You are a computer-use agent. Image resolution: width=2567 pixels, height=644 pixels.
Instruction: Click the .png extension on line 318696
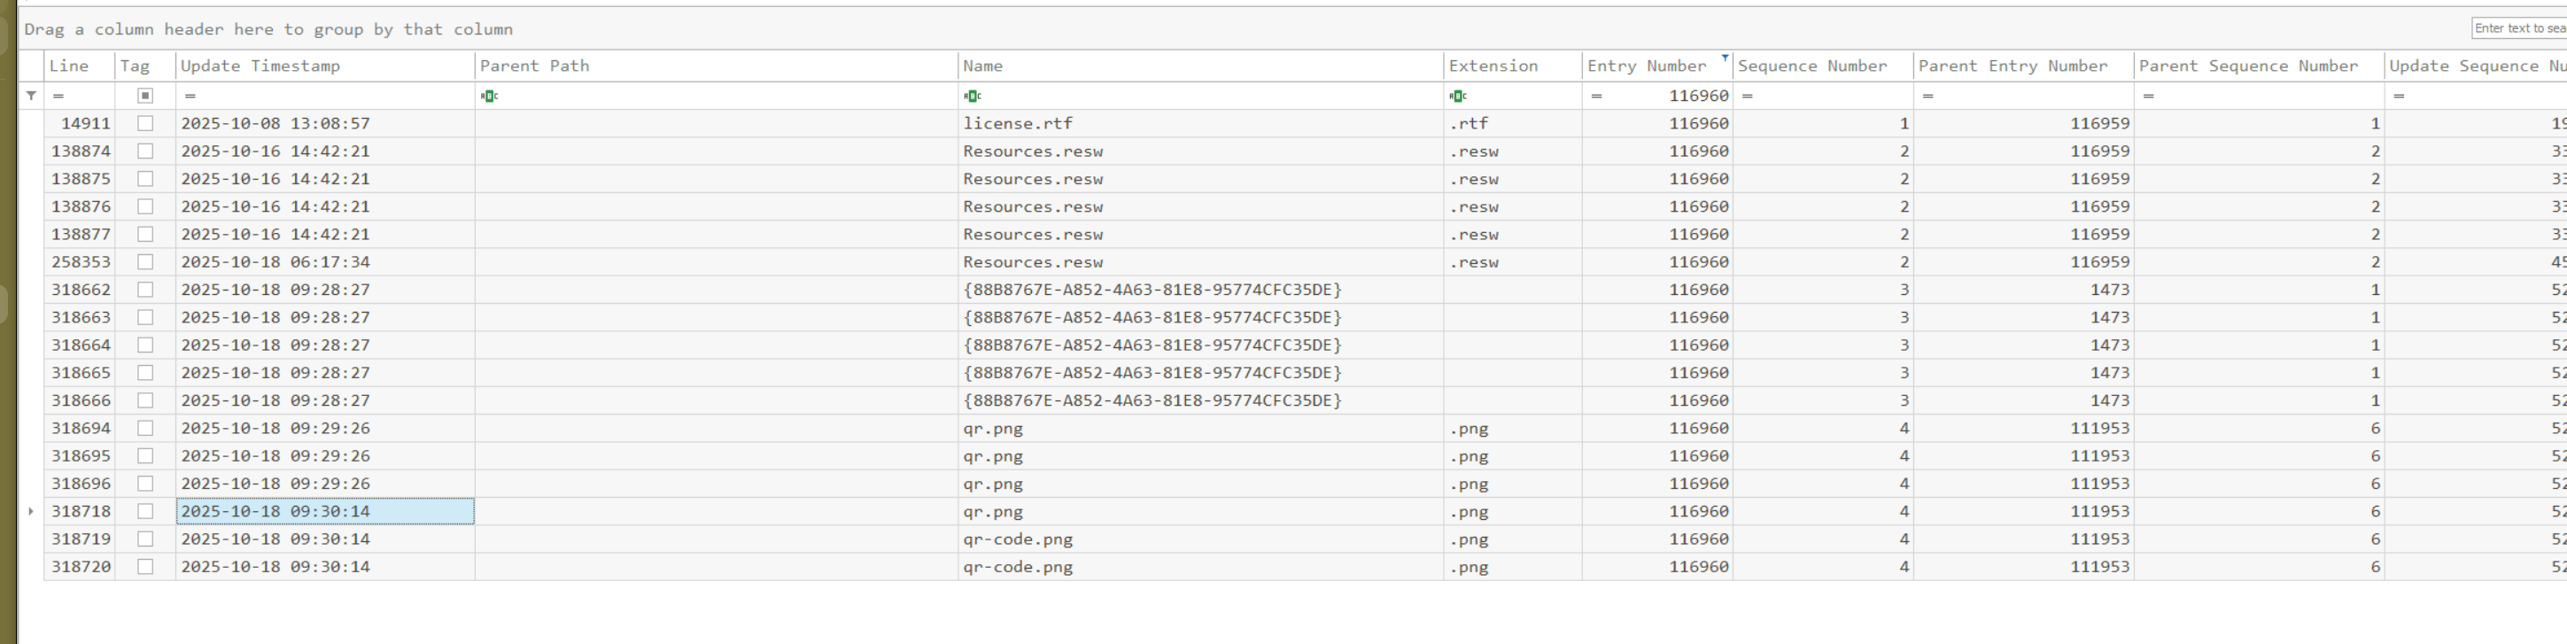(1513, 484)
